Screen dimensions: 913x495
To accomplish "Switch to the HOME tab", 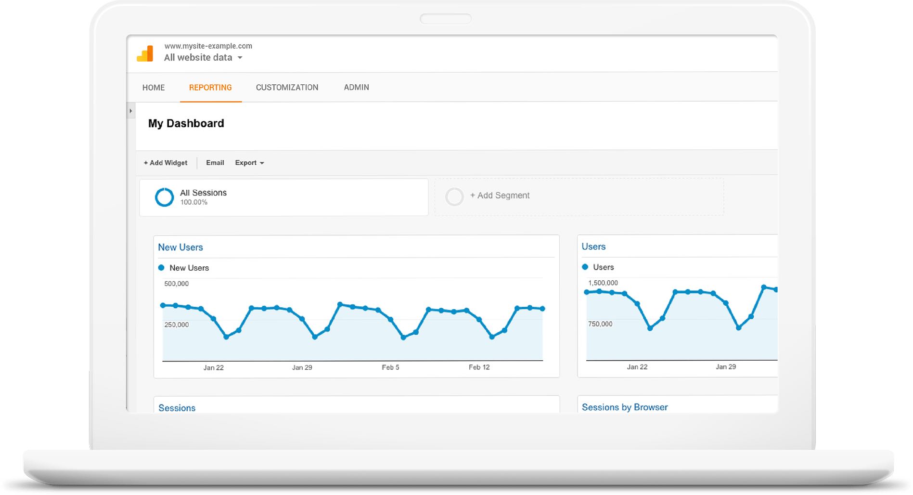I will [154, 88].
